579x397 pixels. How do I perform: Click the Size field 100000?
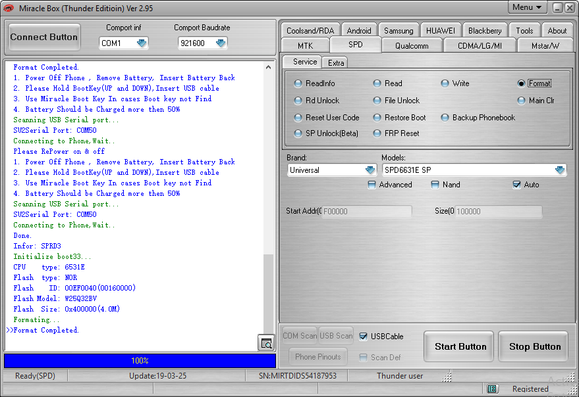[x=498, y=211]
